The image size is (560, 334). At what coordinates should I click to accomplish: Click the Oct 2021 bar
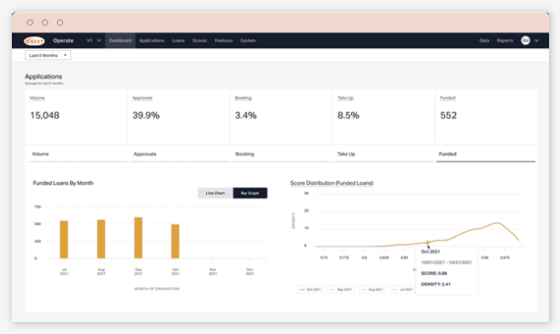[175, 241]
